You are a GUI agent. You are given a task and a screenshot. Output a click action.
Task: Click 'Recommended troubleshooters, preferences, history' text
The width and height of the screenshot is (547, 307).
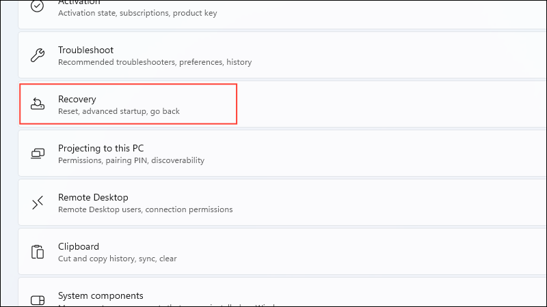[x=155, y=62]
